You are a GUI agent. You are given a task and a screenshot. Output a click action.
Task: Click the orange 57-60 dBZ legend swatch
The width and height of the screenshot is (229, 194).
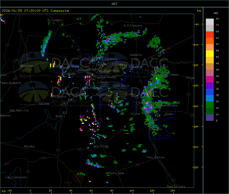click(210, 41)
